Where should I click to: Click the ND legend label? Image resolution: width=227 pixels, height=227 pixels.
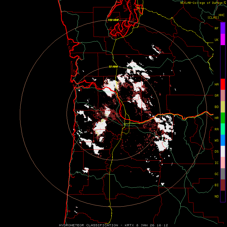click(x=216, y=196)
